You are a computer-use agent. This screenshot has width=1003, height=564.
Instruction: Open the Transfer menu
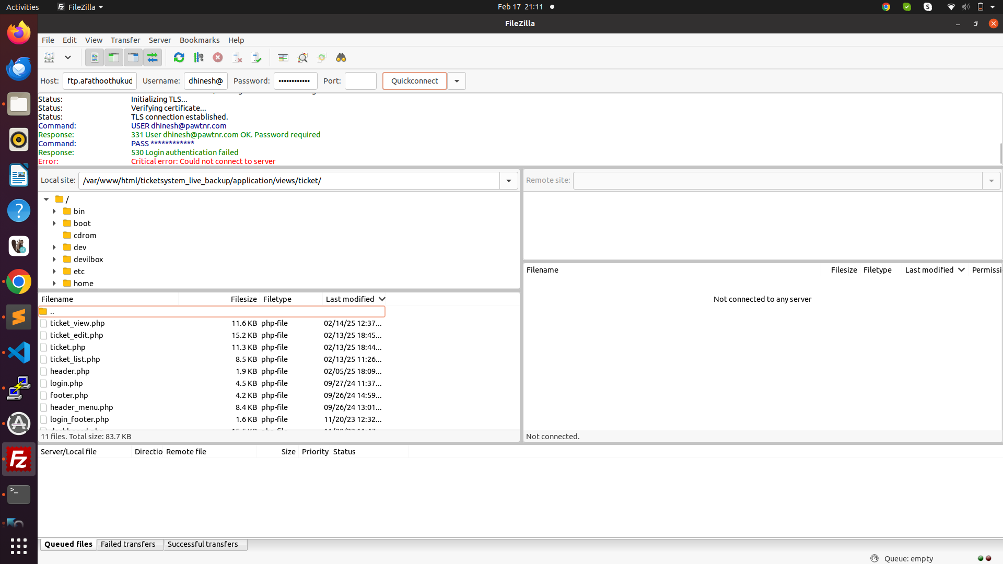pos(125,40)
